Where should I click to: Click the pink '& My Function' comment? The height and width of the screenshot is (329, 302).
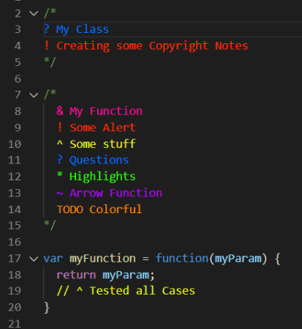click(99, 111)
